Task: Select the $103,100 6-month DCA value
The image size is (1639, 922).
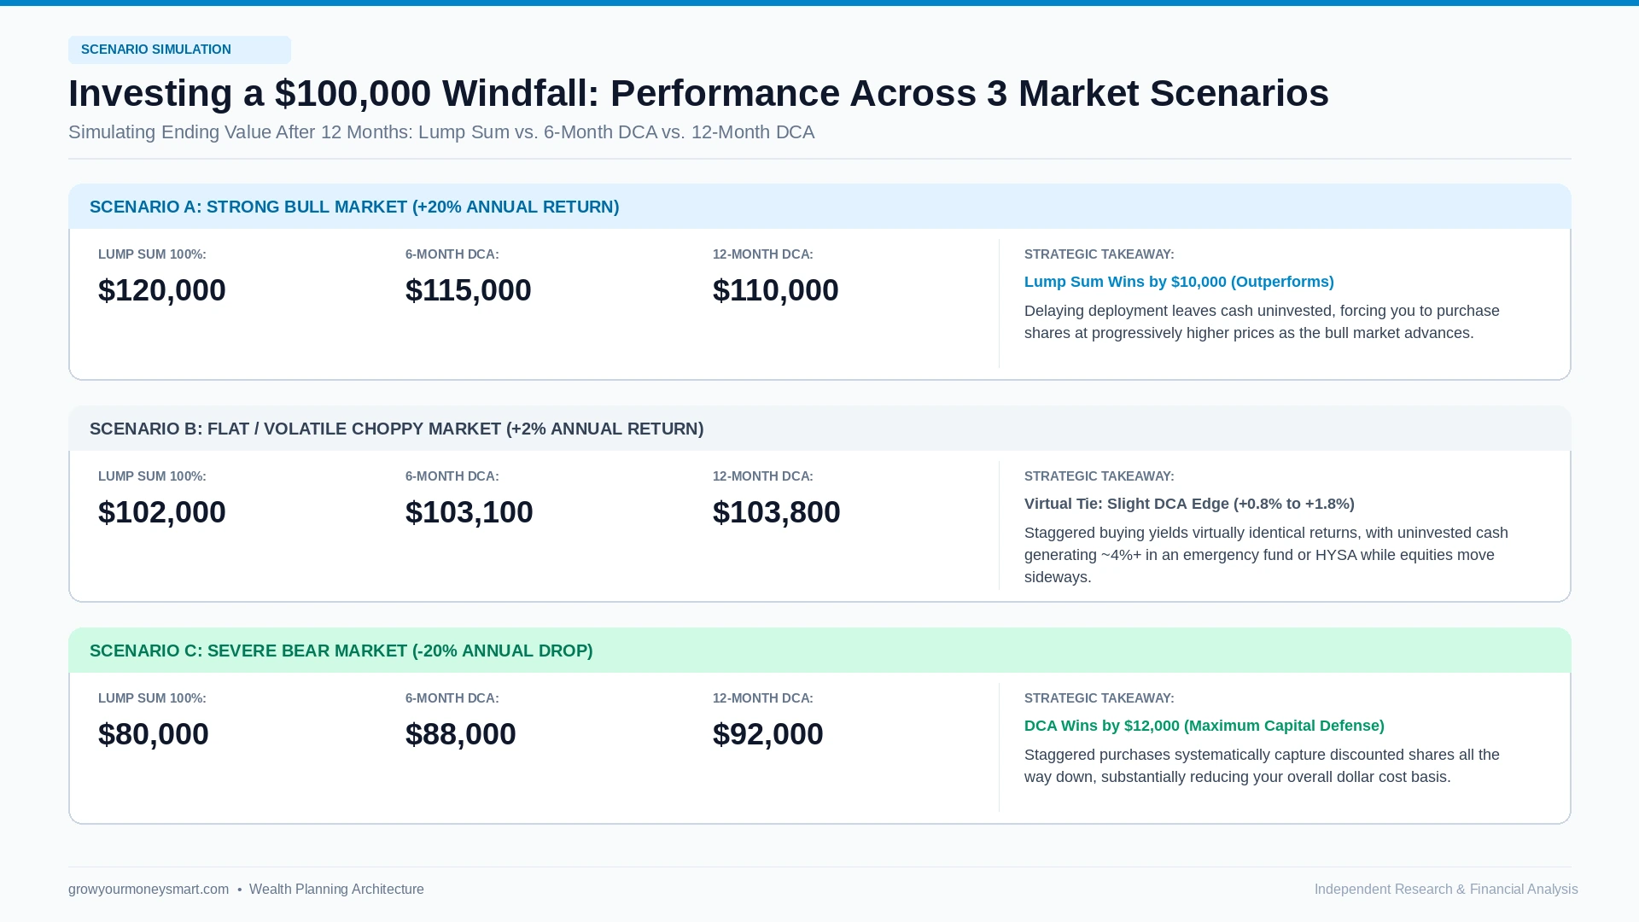Action: tap(470, 512)
